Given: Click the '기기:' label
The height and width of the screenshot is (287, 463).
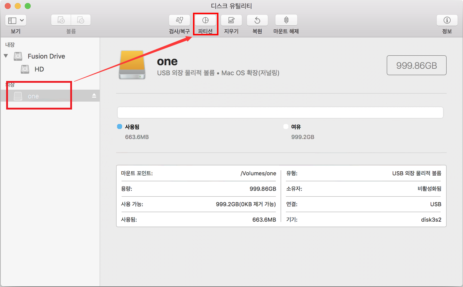Looking at the screenshot, I should click(292, 219).
